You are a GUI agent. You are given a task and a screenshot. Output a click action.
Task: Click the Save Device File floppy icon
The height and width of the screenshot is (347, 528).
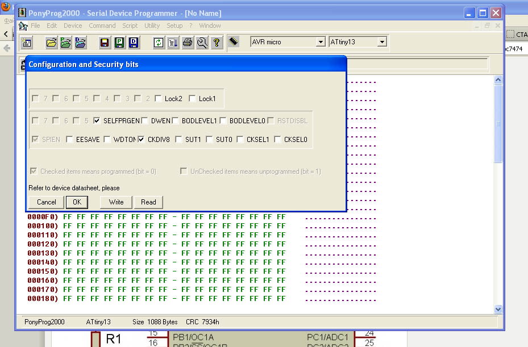(x=105, y=43)
